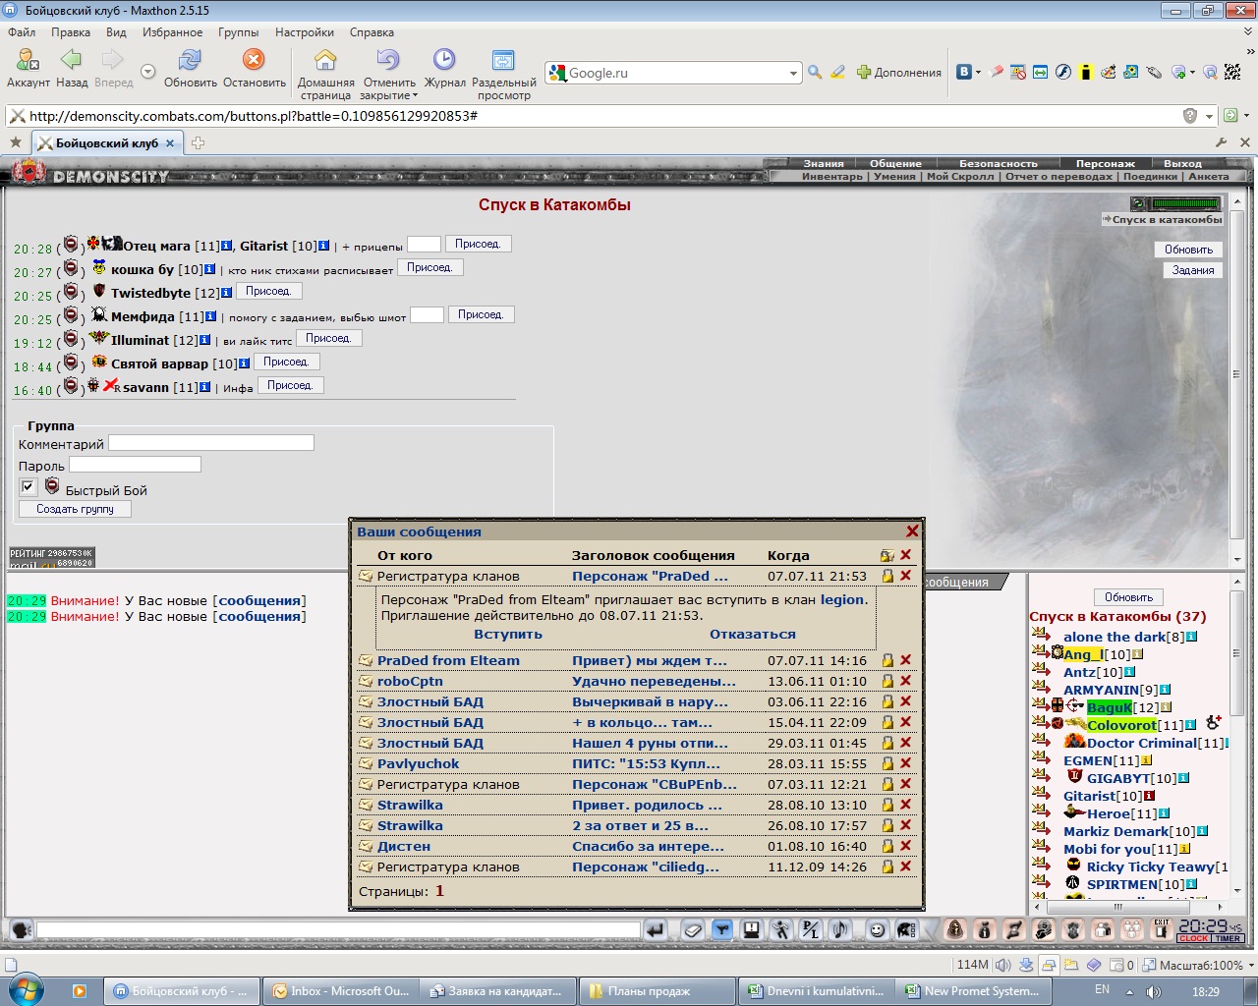This screenshot has height=1006, width=1258.
Task: Click the green health bar at top right
Action: (1185, 204)
